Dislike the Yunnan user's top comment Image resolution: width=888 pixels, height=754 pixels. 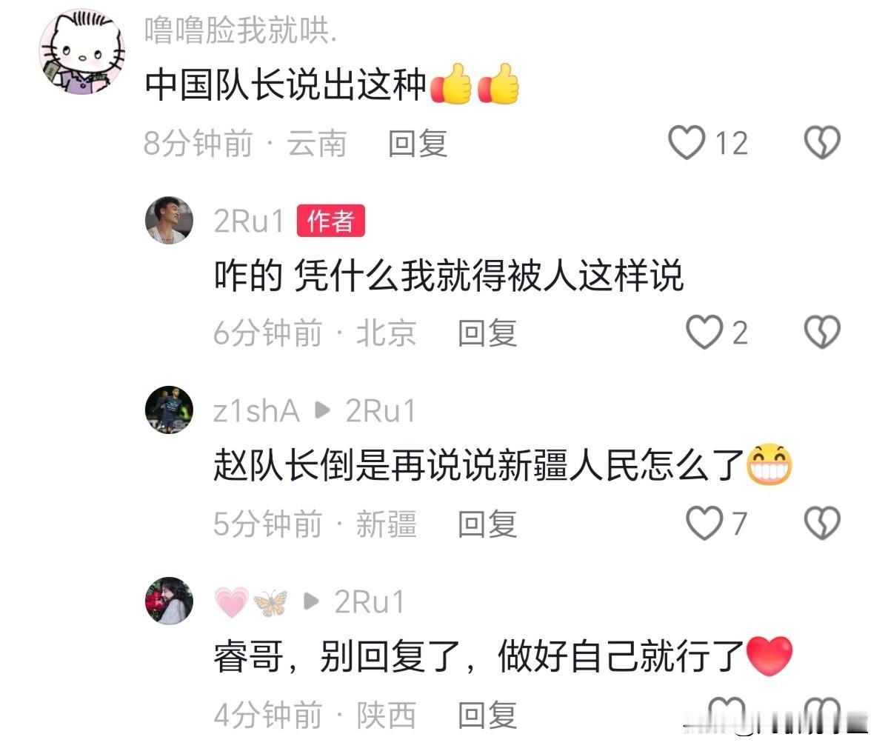[x=822, y=142]
